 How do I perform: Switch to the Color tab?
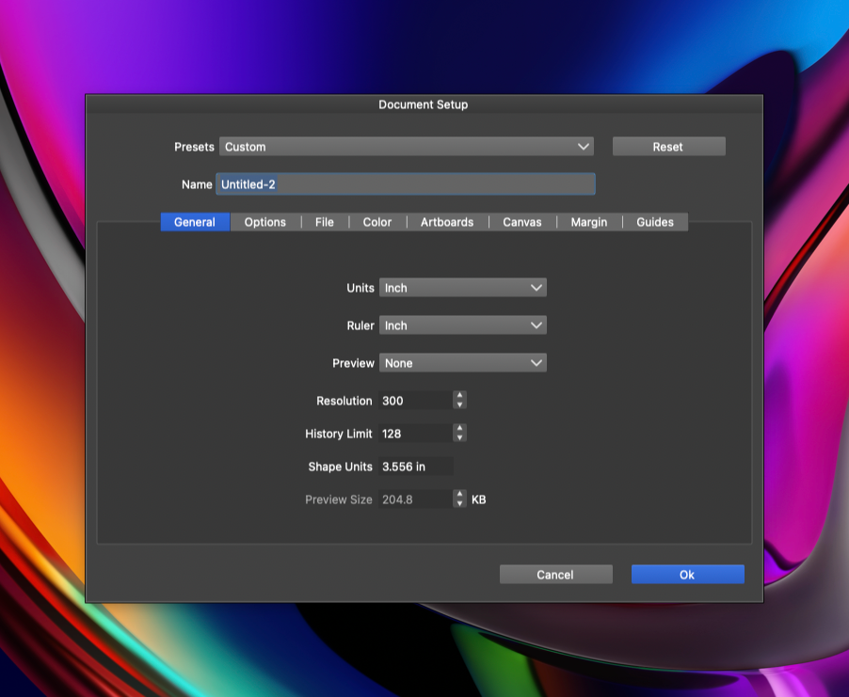click(376, 222)
